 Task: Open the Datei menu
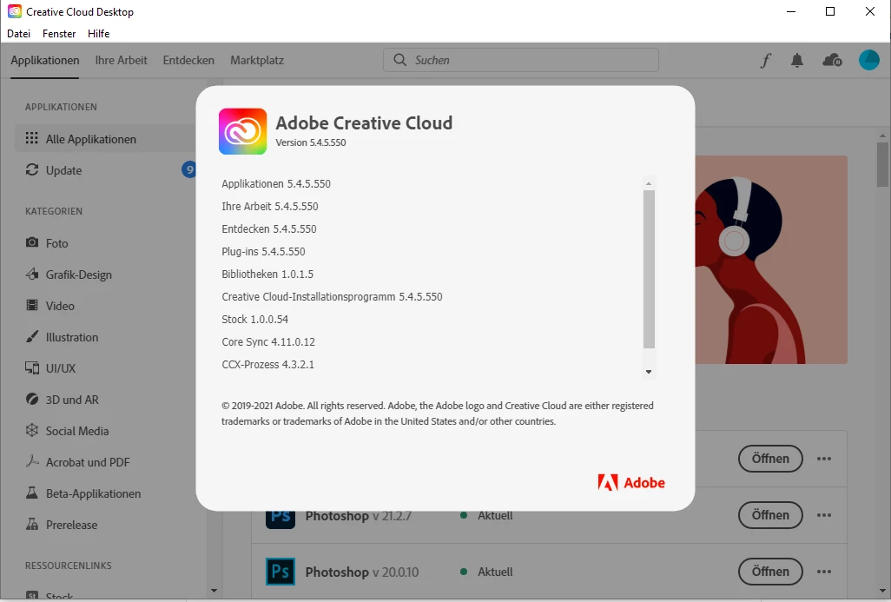19,34
